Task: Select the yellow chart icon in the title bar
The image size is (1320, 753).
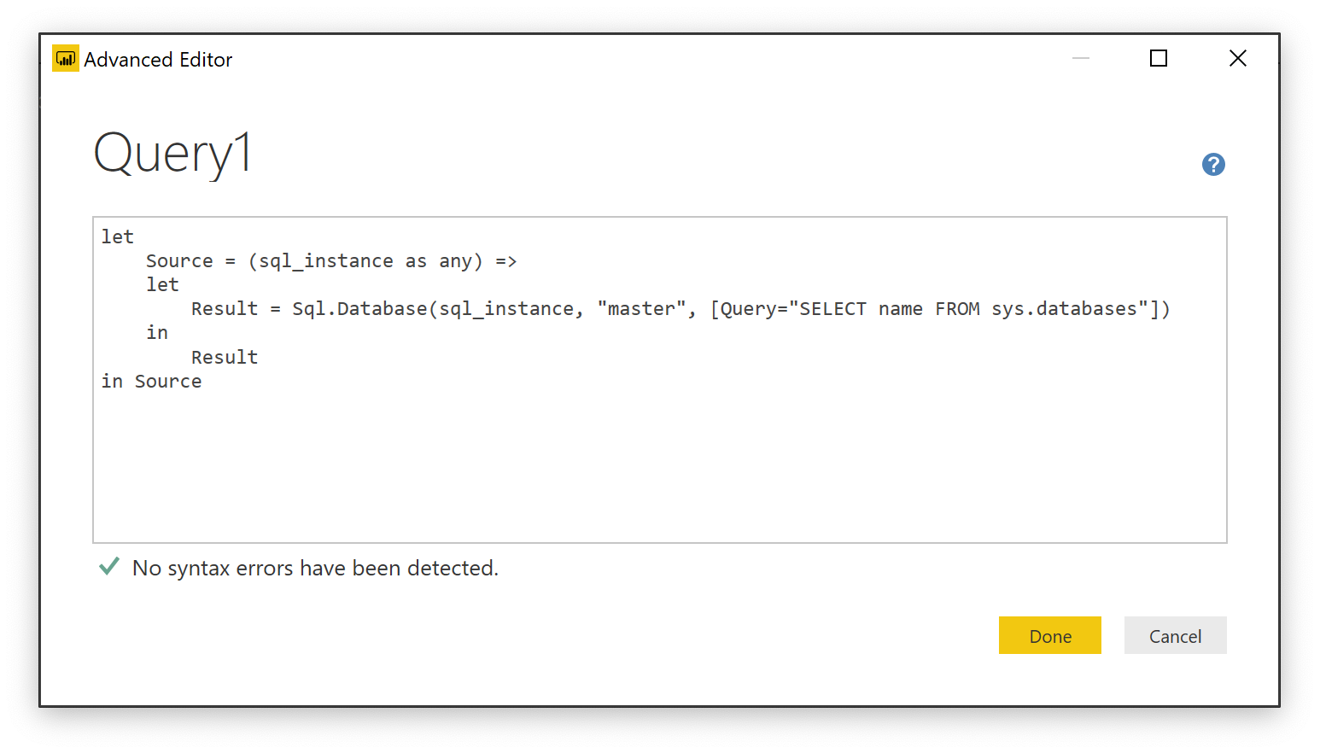Action: tap(66, 58)
